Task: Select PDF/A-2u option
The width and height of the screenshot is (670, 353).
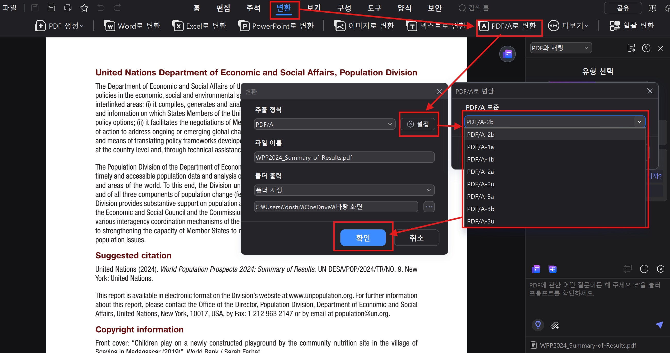Action: click(555, 184)
